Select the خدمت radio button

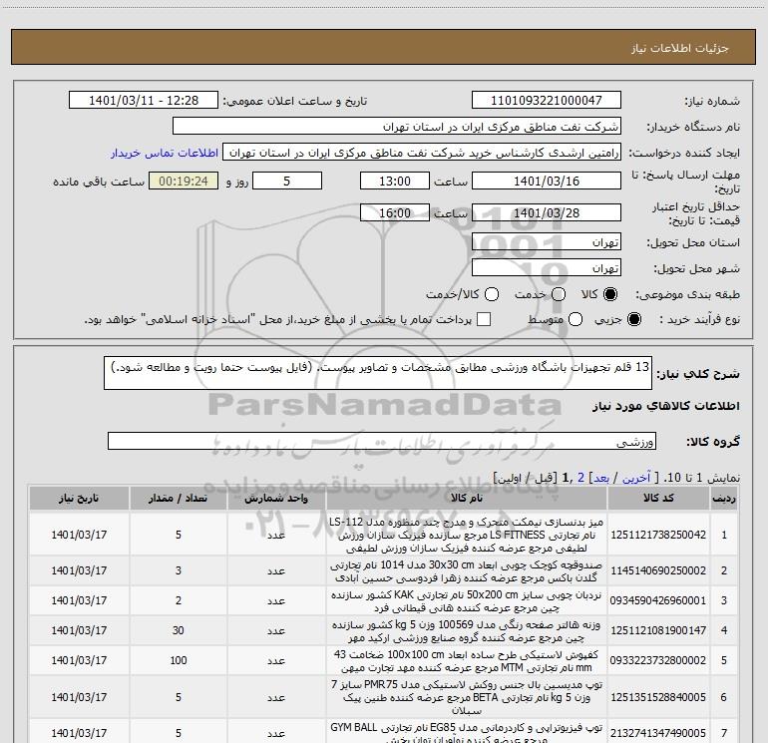[x=559, y=294]
